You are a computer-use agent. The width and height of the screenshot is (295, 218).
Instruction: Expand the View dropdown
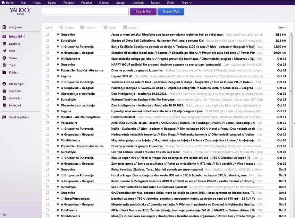coord(283,27)
